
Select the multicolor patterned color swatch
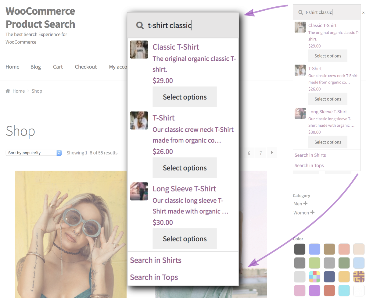(x=314, y=277)
